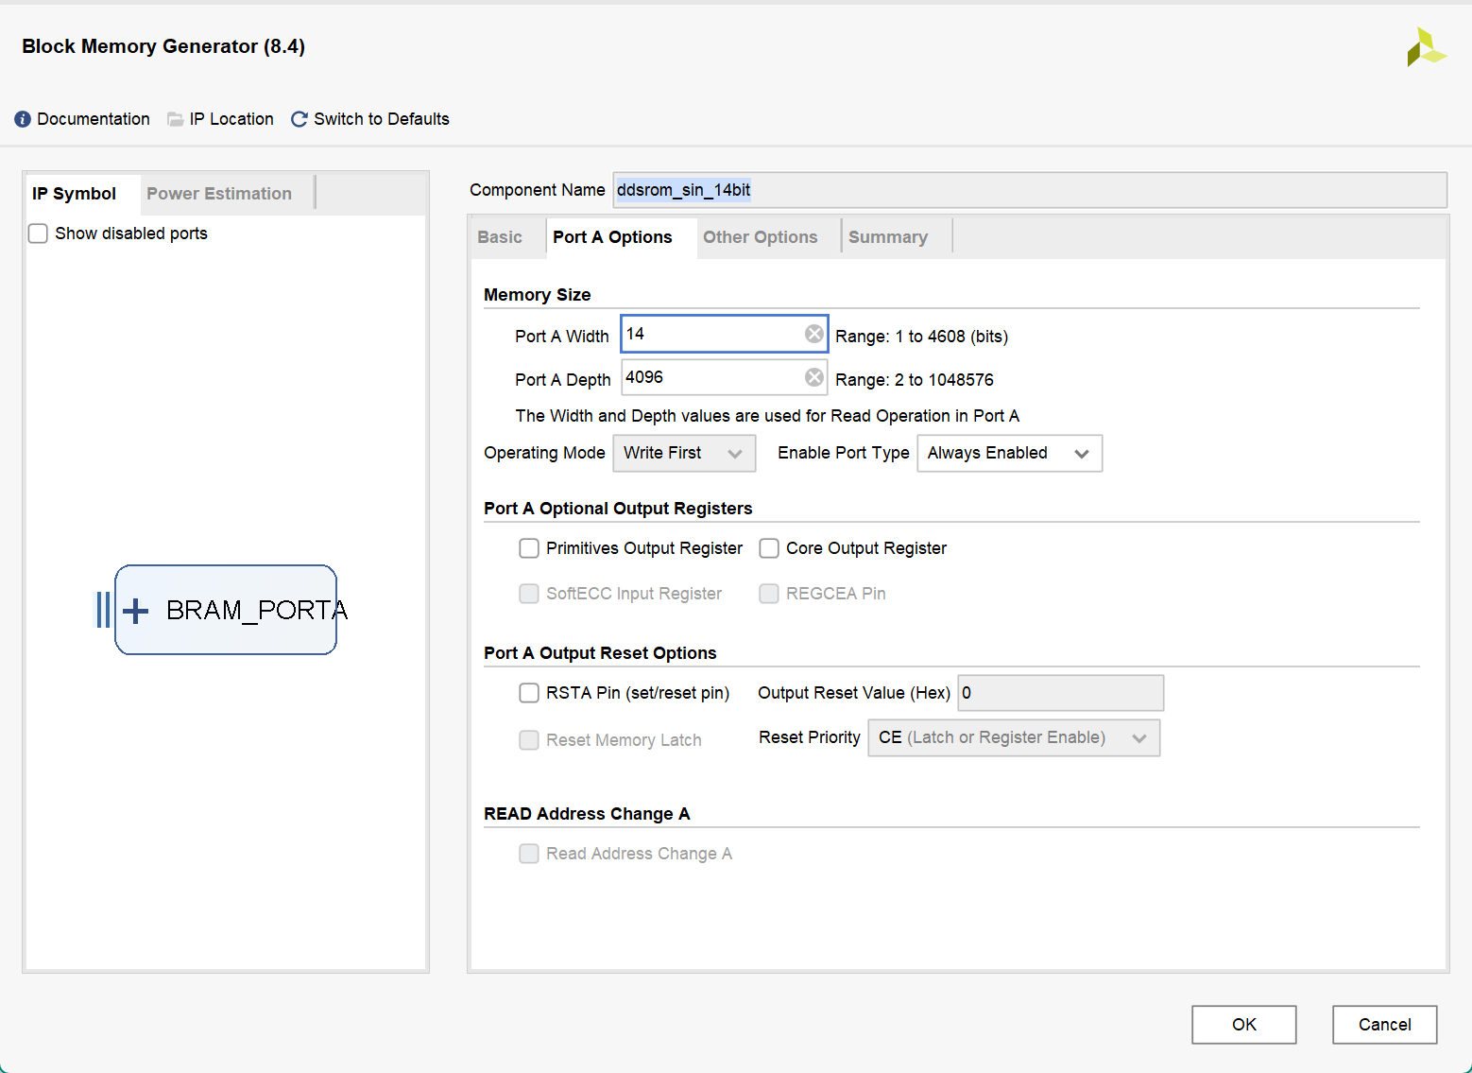Viewport: 1472px width, 1073px height.
Task: Check Primitives Output Register
Action: click(529, 548)
